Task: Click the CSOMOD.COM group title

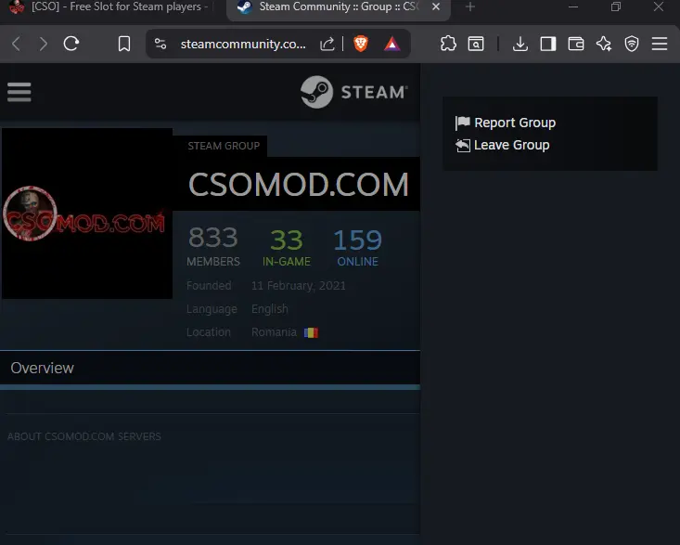Action: point(299,185)
